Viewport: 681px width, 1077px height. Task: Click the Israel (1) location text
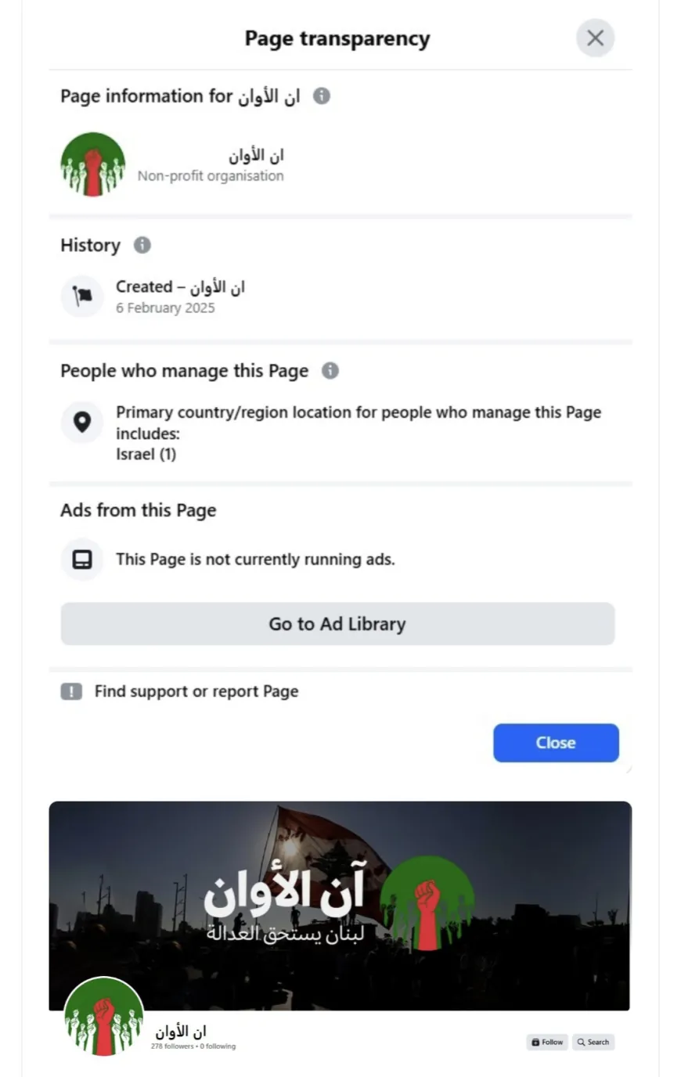click(x=146, y=454)
